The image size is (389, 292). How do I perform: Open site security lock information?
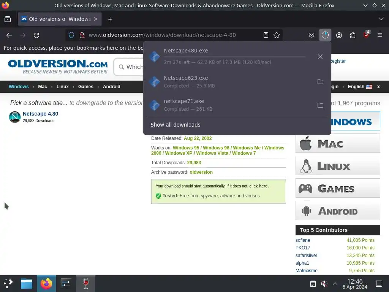tap(82, 35)
